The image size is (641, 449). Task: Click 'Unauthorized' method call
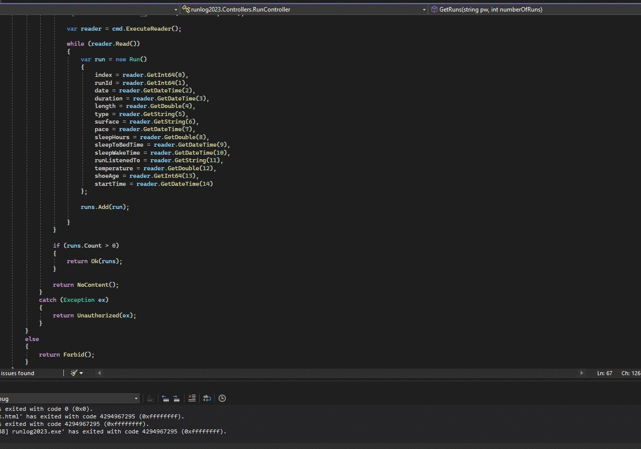click(x=98, y=315)
